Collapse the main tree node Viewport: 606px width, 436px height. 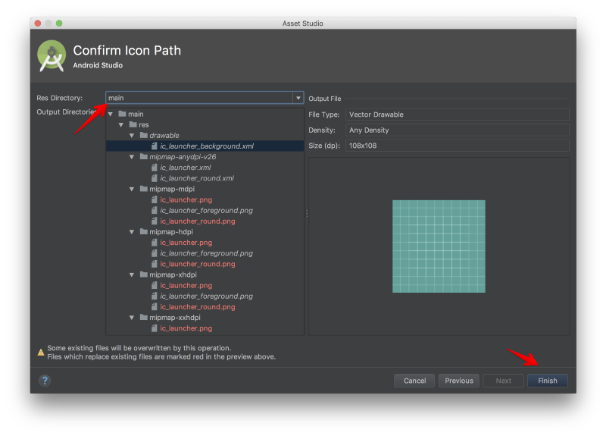111,114
